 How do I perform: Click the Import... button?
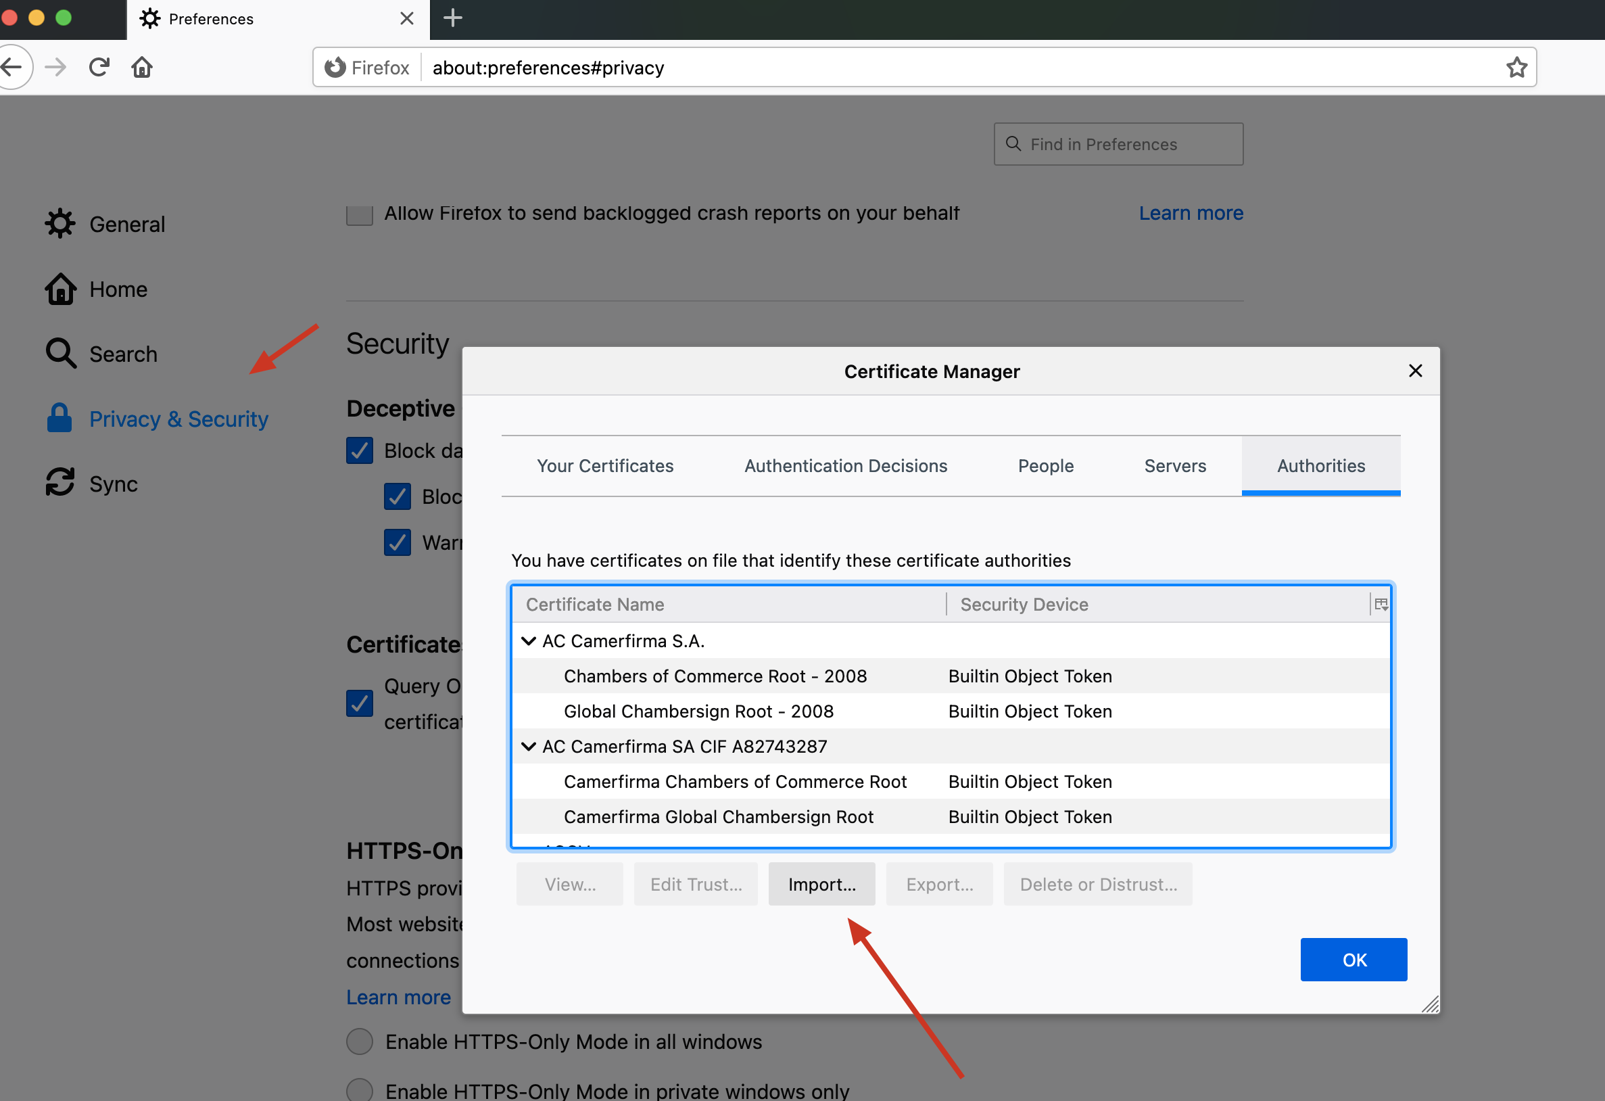[821, 884]
